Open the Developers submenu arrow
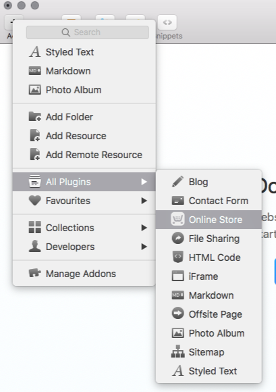276x392 pixels. coord(144,247)
